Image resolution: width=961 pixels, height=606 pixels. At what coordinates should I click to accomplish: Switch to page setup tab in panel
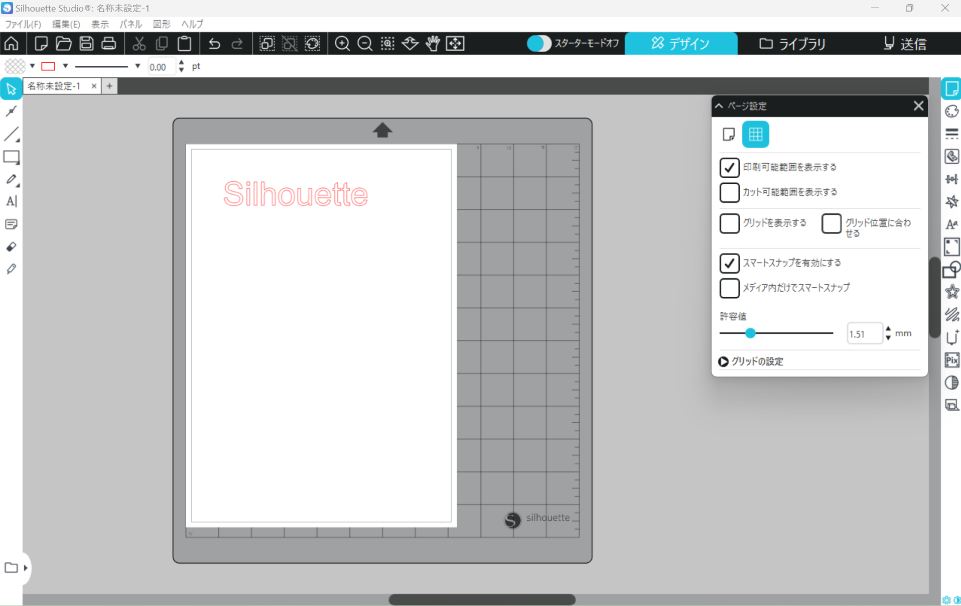click(729, 135)
